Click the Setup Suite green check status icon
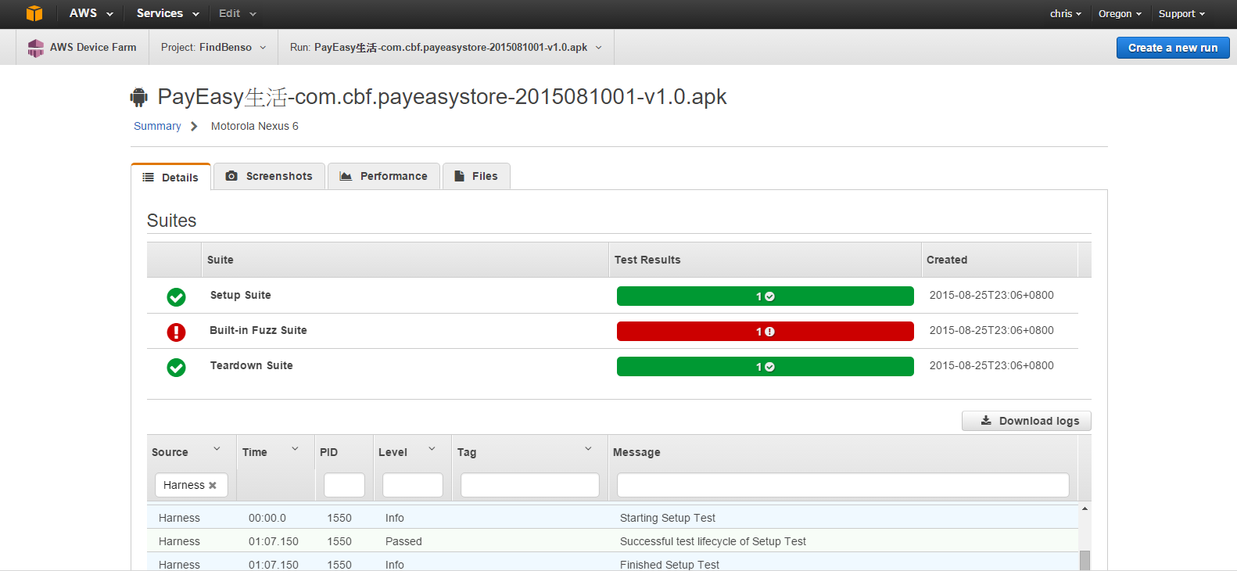Screen dimensions: 1237x571 tap(177, 297)
